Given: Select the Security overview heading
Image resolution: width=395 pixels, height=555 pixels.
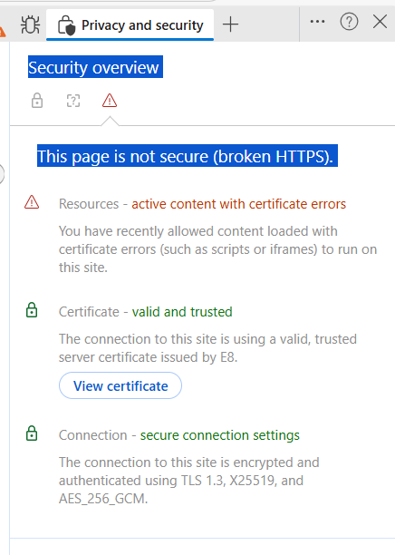Looking at the screenshot, I should coord(93,67).
